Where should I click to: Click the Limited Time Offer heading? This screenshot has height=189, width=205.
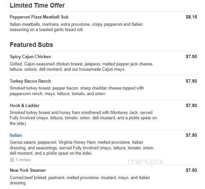(x=37, y=6)
